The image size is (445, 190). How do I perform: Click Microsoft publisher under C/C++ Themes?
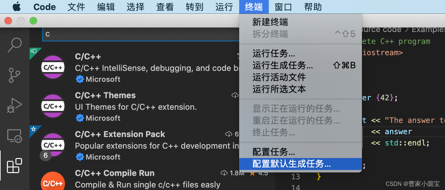coord(103,118)
